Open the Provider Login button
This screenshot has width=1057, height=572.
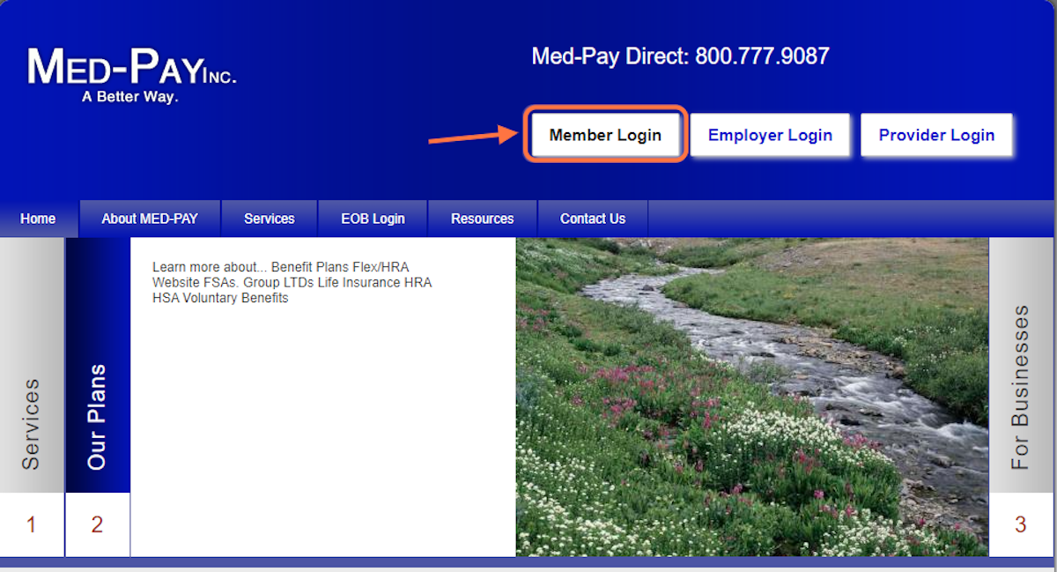[x=936, y=135]
